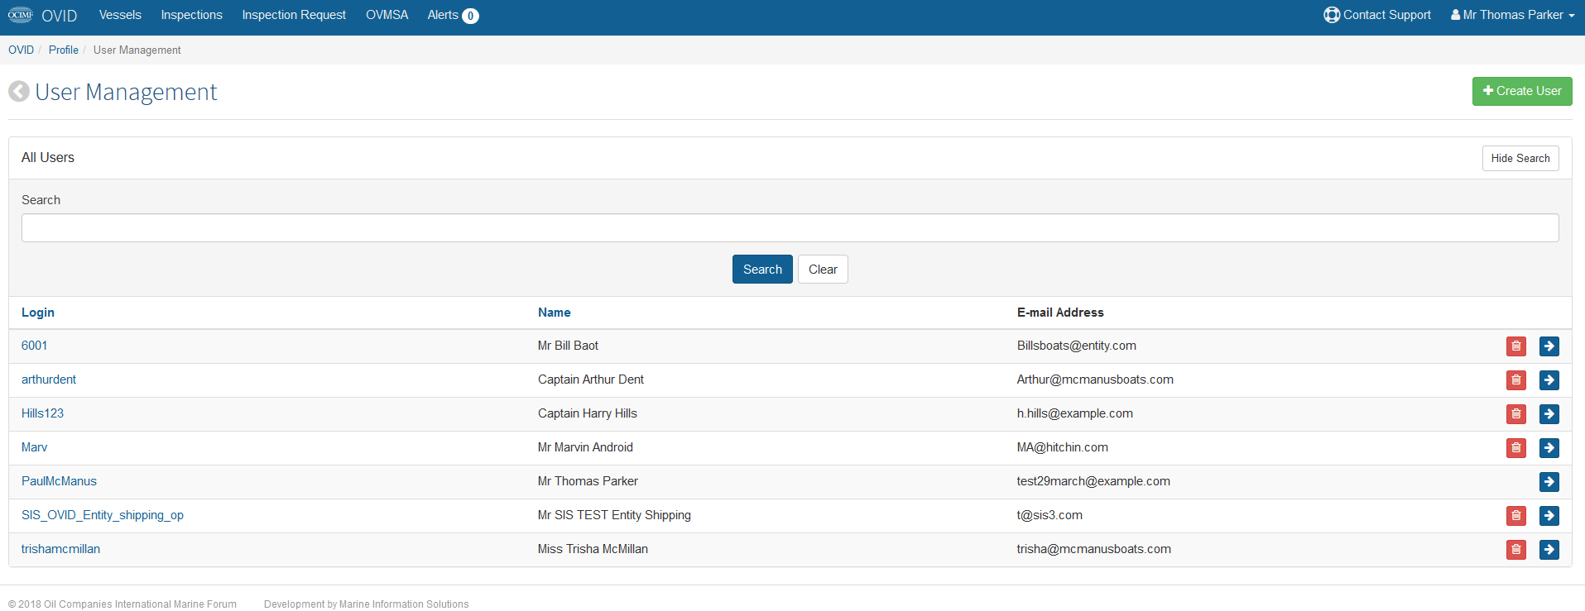Select the name Captain Harry Hills
The height and width of the screenshot is (611, 1585).
587,413
